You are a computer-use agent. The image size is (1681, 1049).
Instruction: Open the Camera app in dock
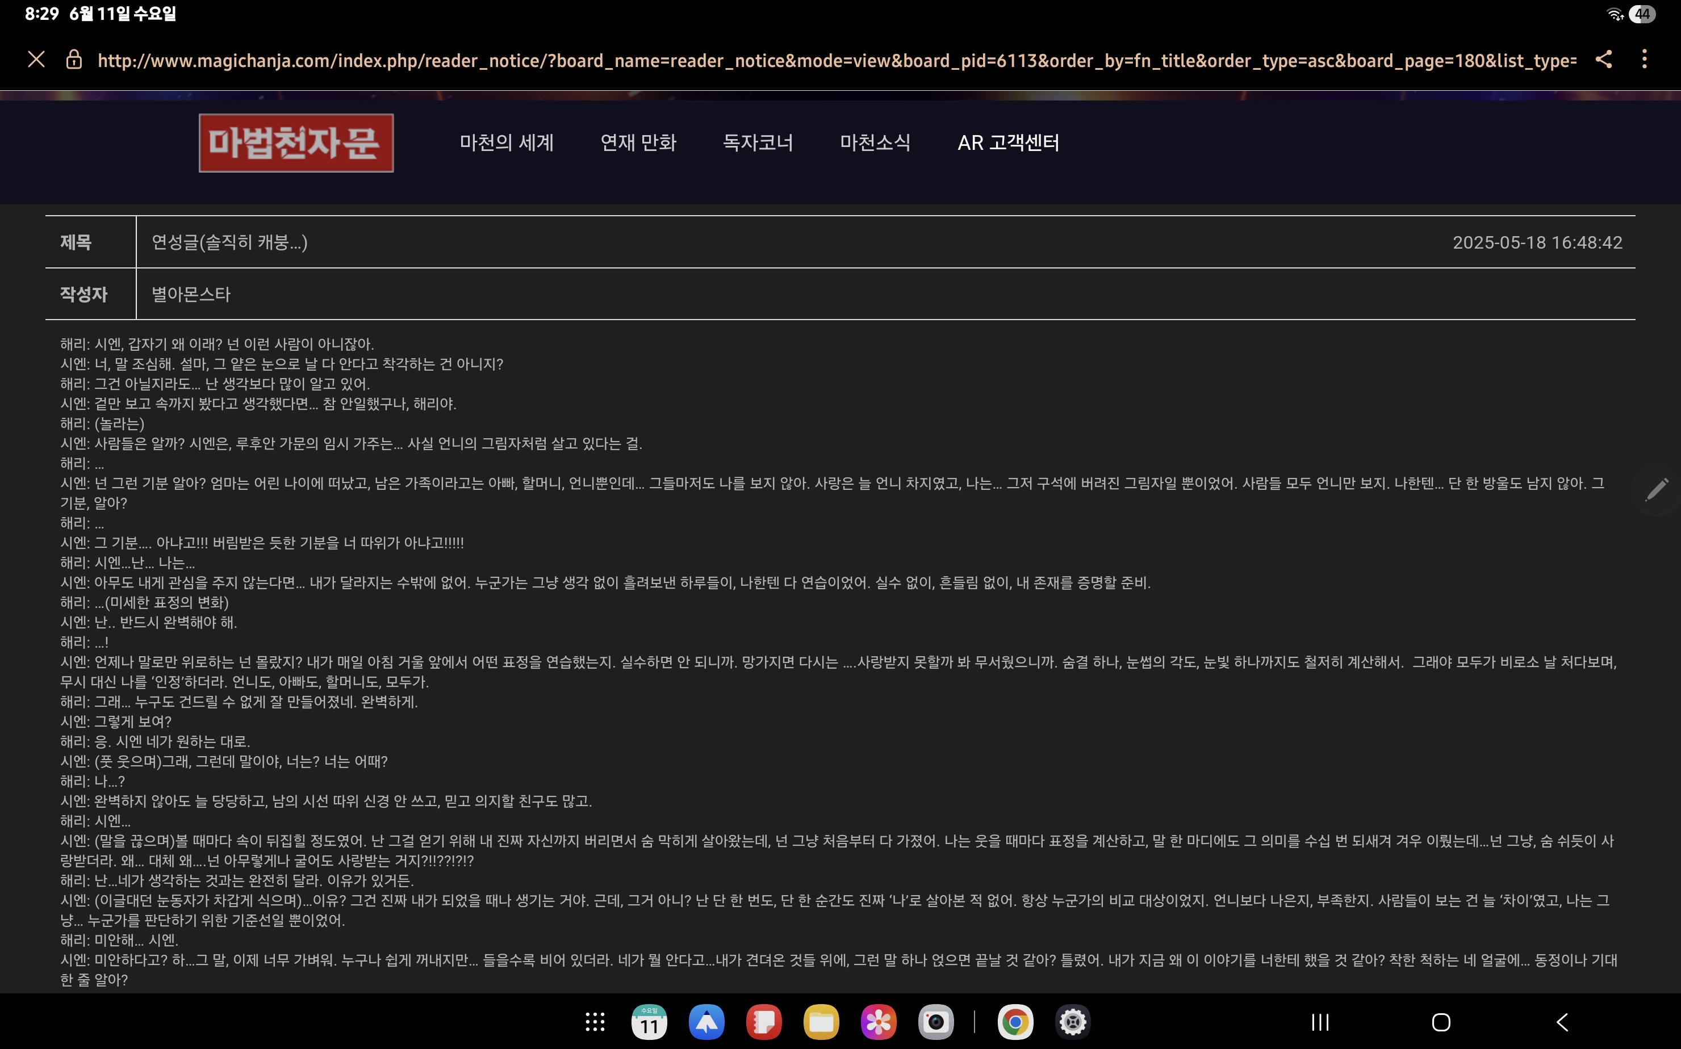click(x=935, y=1022)
